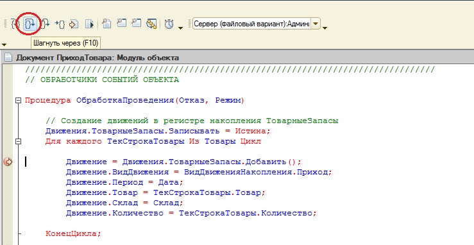
Task: Open the first watch window icon
Action: click(121, 24)
